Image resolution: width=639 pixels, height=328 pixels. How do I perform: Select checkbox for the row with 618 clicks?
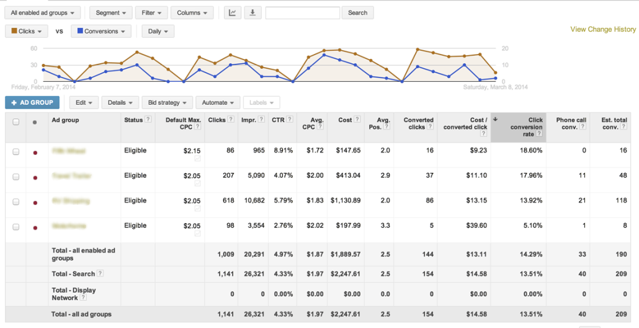(x=16, y=202)
